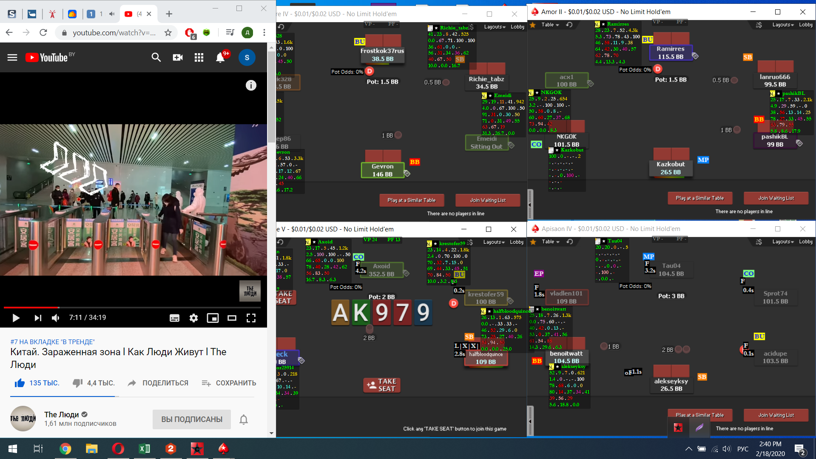Open YouTube player settings gear
Viewport: 816px width, 459px height.
point(193,318)
